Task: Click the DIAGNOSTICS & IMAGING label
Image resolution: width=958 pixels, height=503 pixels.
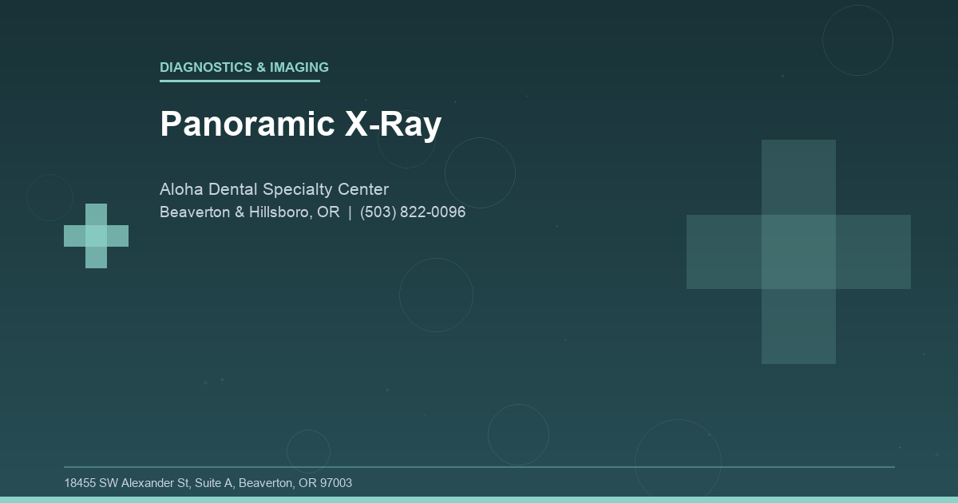Action: pyautogui.click(x=243, y=67)
